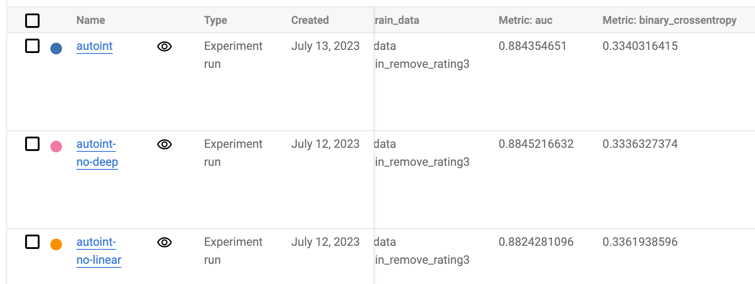This screenshot has height=284, width=755.
Task: Click the pink dot next to autoint-no-deep
Action: [56, 146]
